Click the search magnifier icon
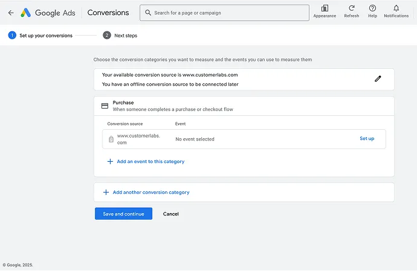The image size is (417, 271). (x=148, y=13)
